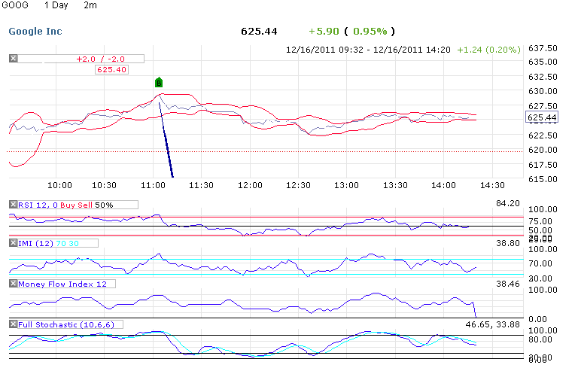Click the RSI reading 84.20
578x368 pixels.
coord(508,203)
